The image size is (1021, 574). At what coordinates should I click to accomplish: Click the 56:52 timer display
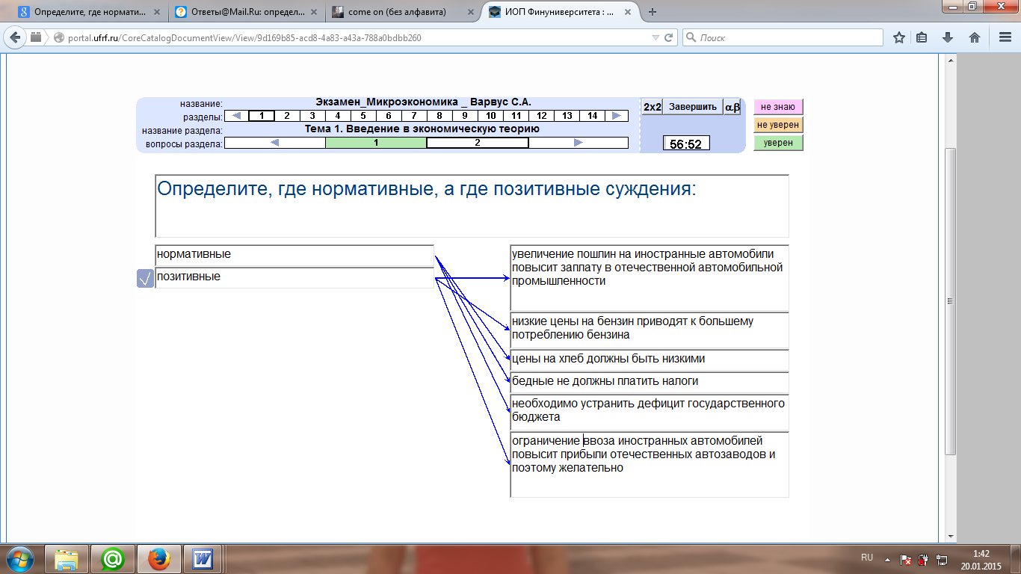pos(686,144)
